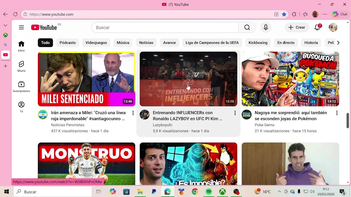Open the Monstruo Real Madrid thumbnail
The width and height of the screenshot is (351, 197).
(x=87, y=164)
